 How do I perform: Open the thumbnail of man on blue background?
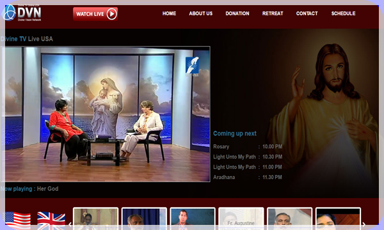(193, 218)
